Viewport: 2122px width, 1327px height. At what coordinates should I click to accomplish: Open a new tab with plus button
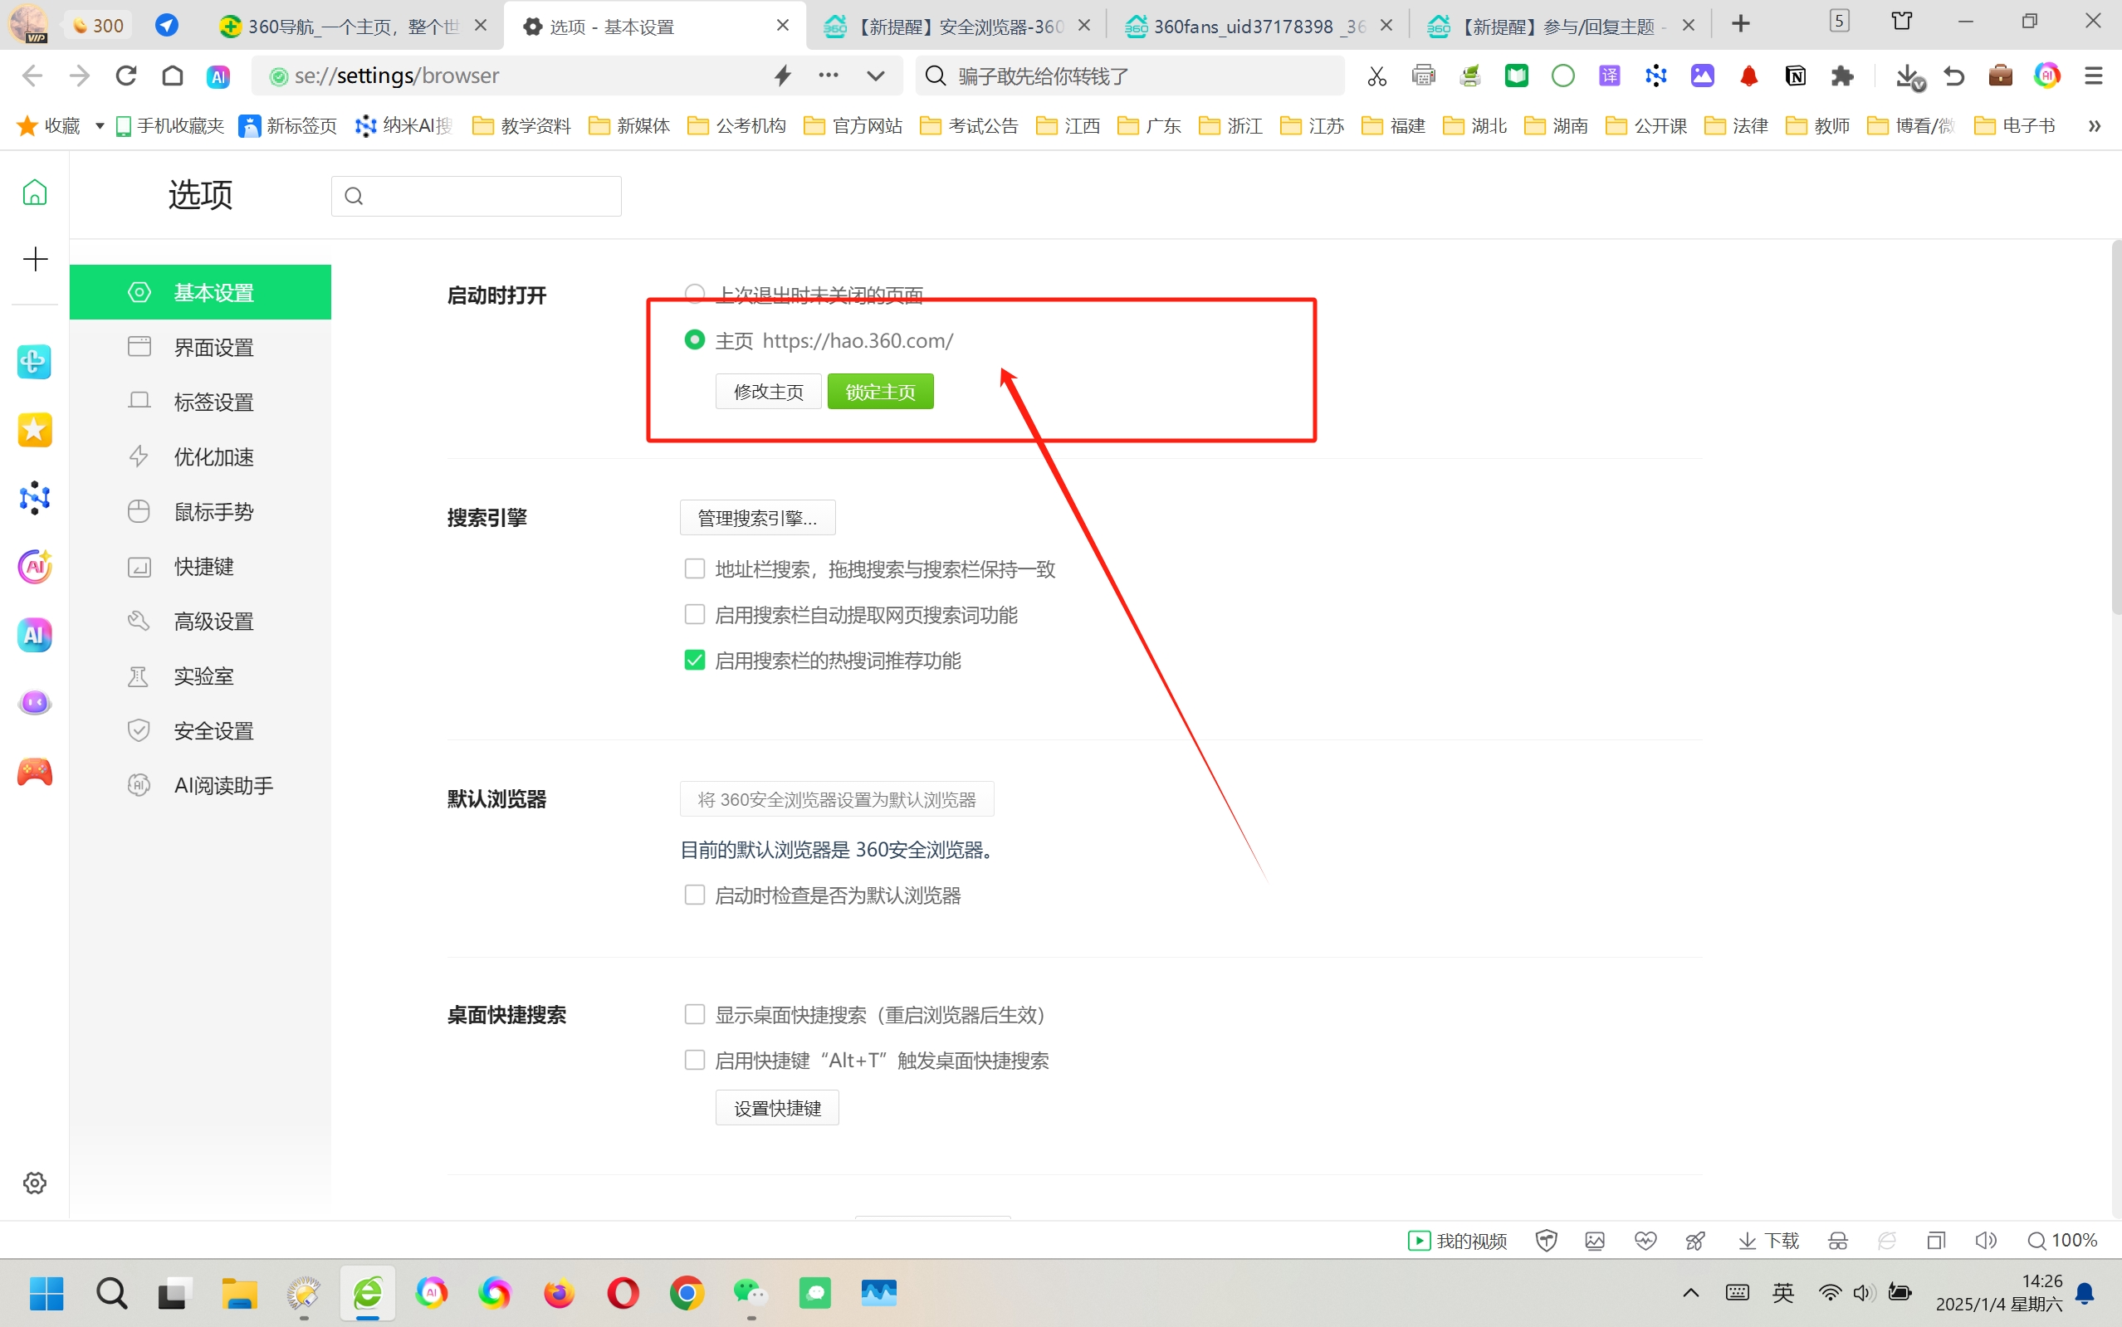click(1741, 25)
